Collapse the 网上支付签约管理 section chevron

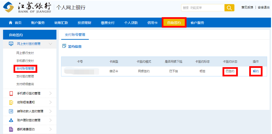tap(50, 44)
